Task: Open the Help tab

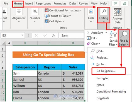Action: [x=103, y=3]
